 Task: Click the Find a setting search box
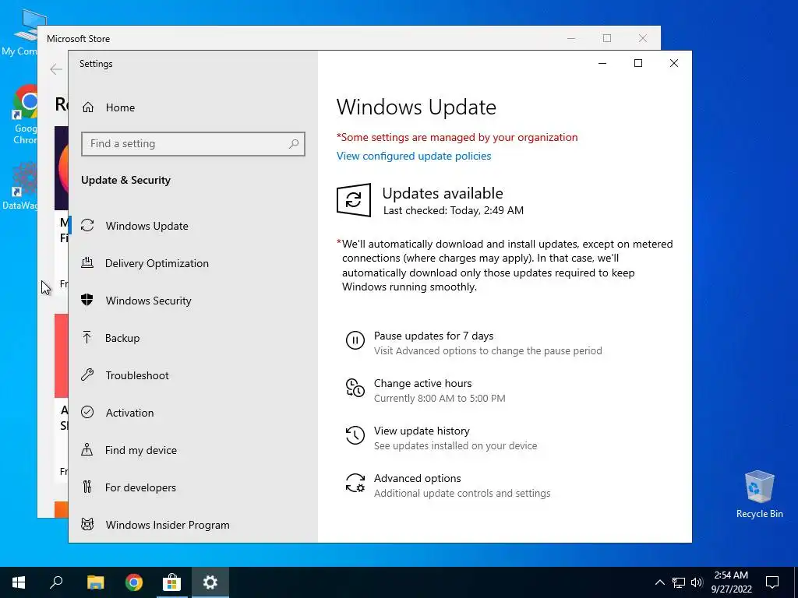[x=193, y=144]
